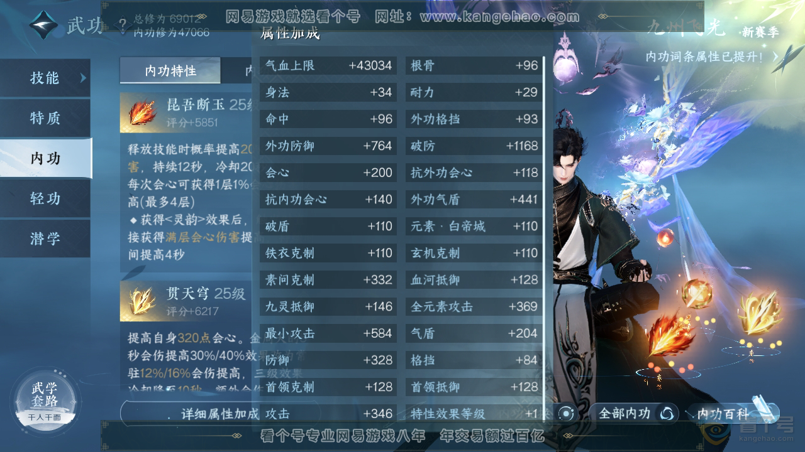Click the 新赛季 label
This screenshot has height=452, width=805.
[x=760, y=31]
